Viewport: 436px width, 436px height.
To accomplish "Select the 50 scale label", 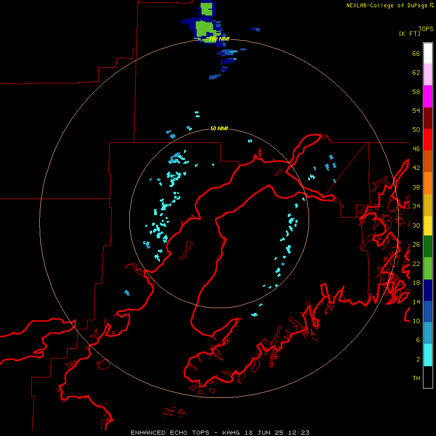I will pos(416,129).
